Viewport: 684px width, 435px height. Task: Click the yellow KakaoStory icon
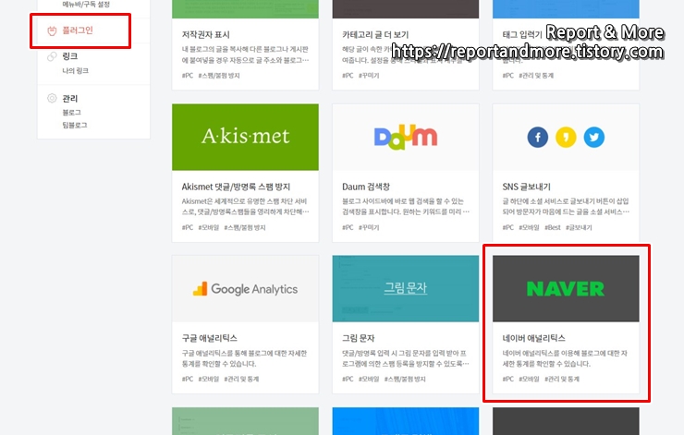coord(566,138)
